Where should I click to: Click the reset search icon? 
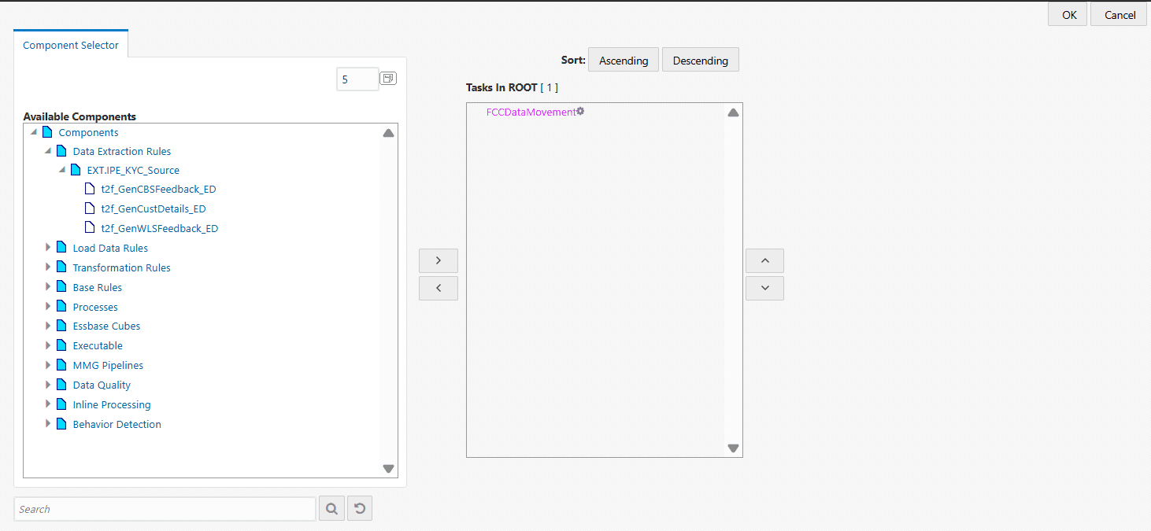point(360,508)
